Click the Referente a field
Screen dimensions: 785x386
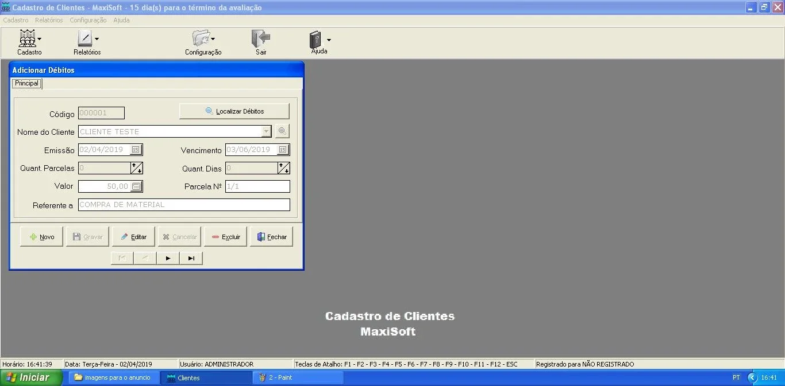click(184, 205)
